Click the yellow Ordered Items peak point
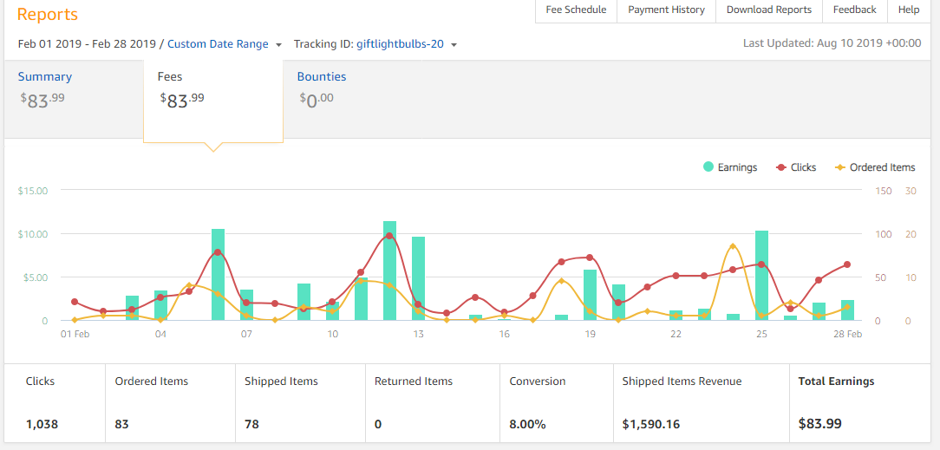 (733, 246)
